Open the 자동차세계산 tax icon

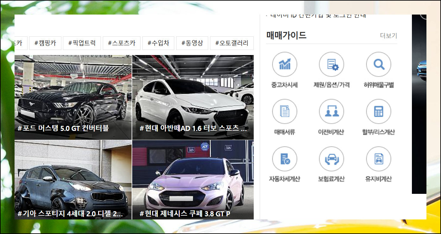[x=284, y=159]
